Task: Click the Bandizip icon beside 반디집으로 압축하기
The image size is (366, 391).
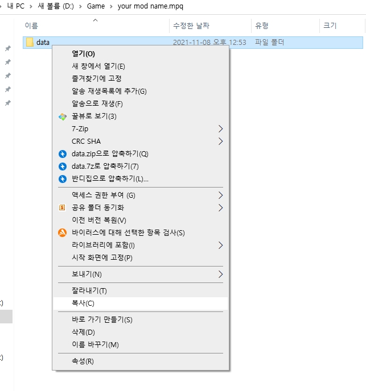Action: [63, 179]
